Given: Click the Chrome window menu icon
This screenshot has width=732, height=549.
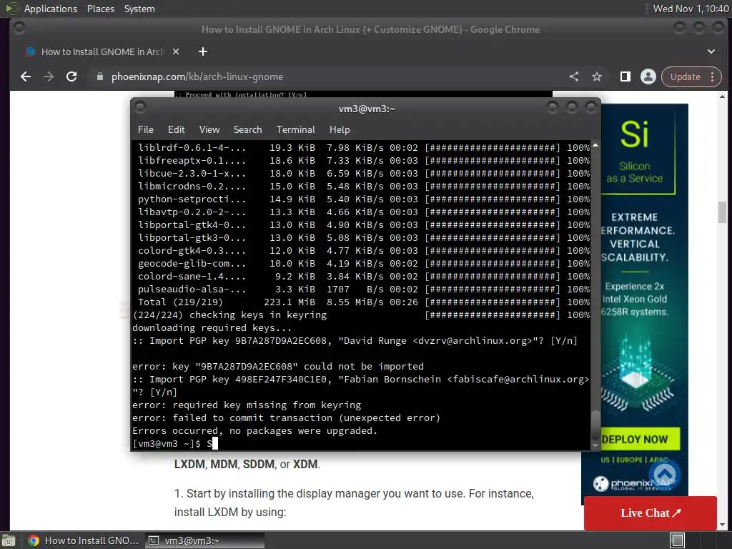Looking at the screenshot, I should point(19,29).
